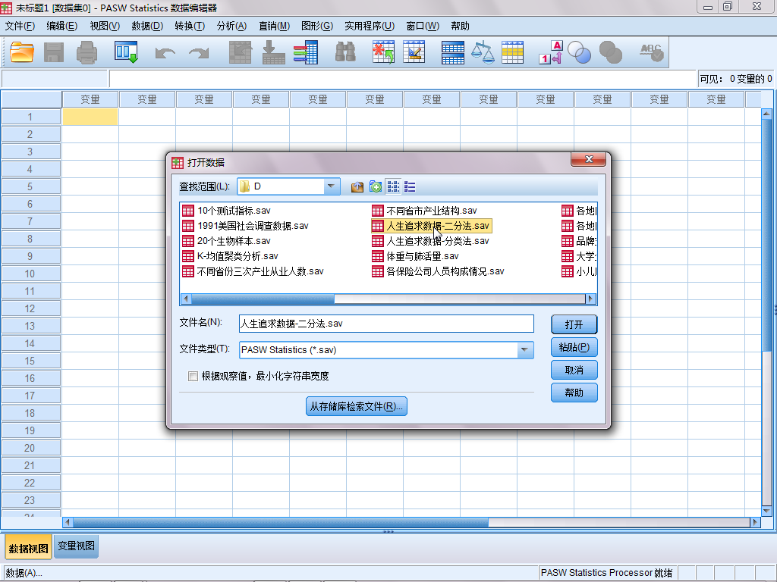Image resolution: width=777 pixels, height=582 pixels.
Task: Click the split file icon
Action: [453, 52]
